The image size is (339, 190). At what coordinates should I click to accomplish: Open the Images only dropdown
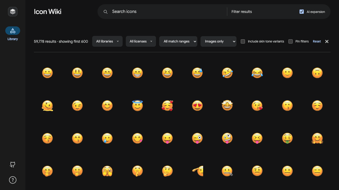point(218,41)
